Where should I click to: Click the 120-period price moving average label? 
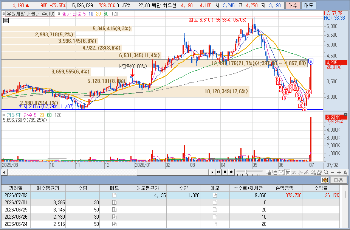pos(115,14)
